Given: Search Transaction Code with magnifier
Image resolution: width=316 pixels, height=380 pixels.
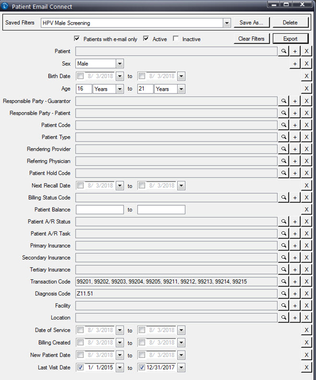Looking at the screenshot, I should 284,282.
